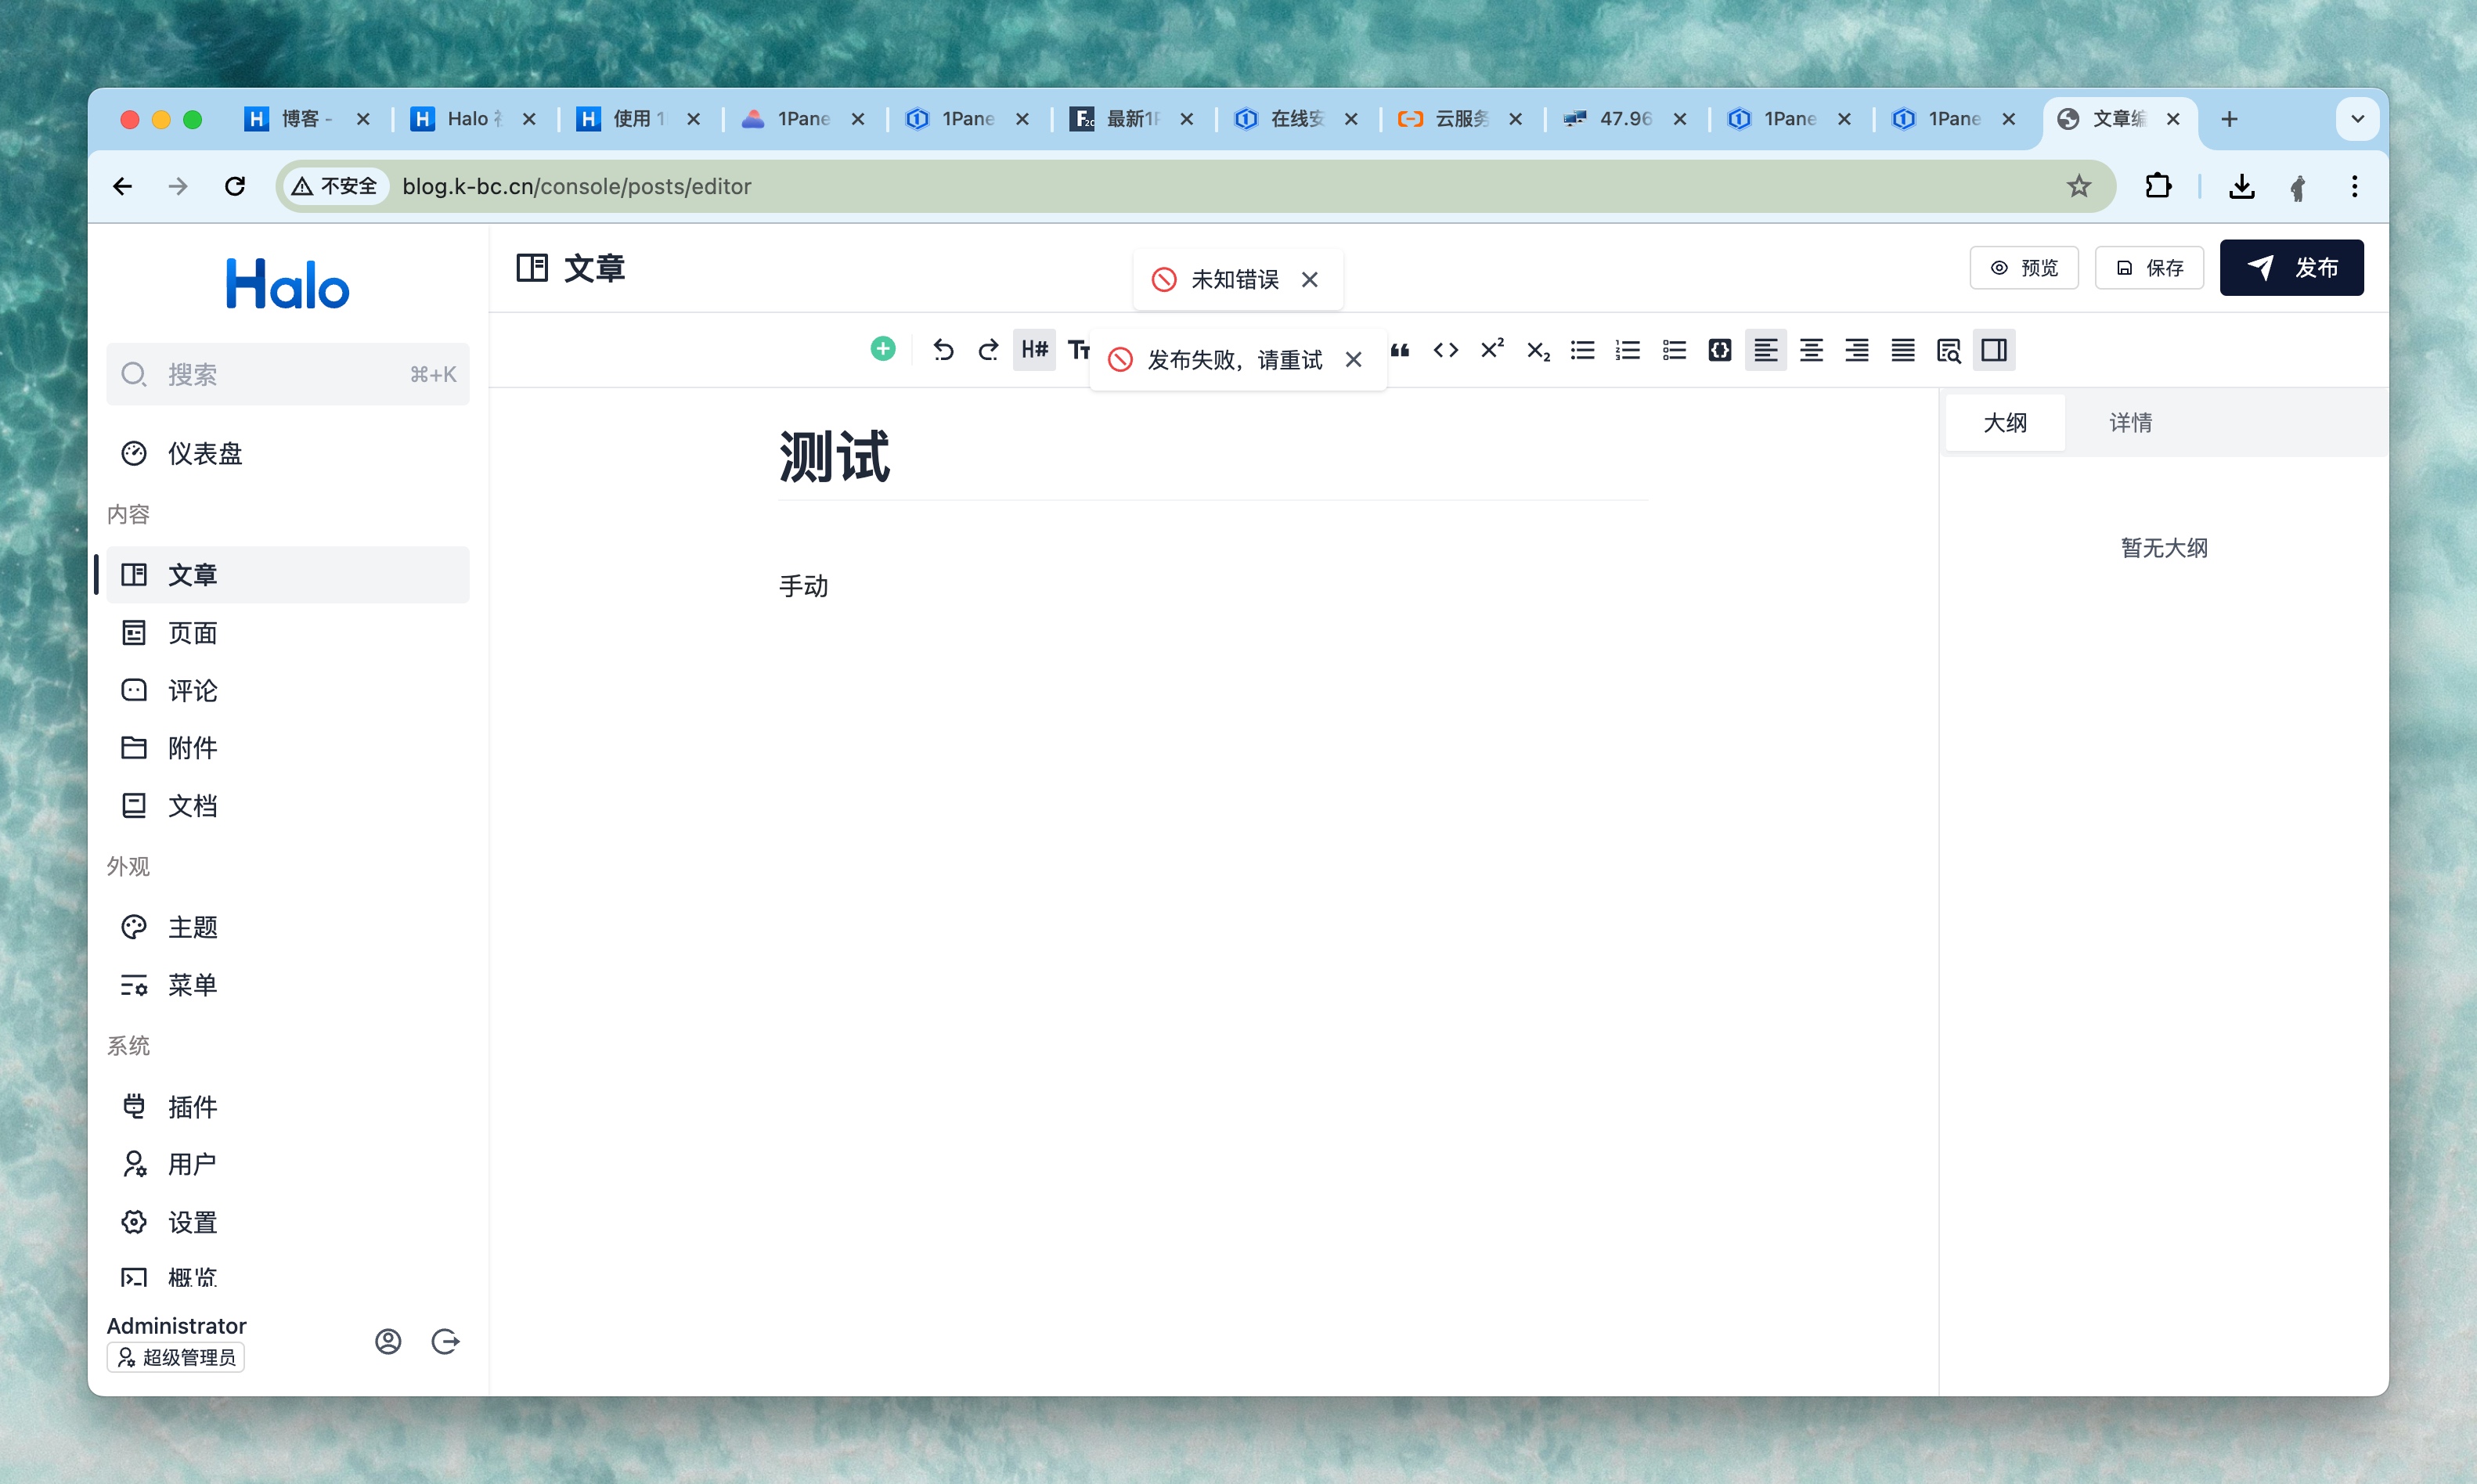Click the Halo logo
Screen dimensions: 2477x1484
(x=288, y=284)
